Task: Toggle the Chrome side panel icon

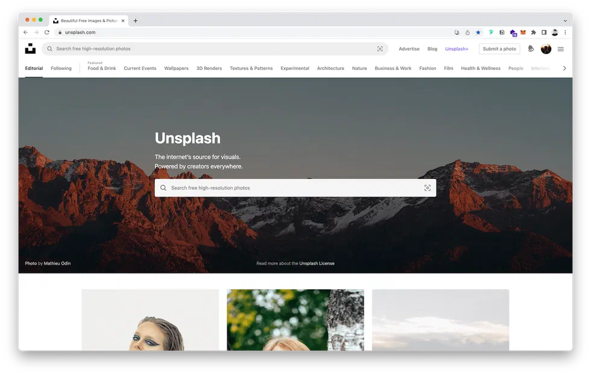Action: pyautogui.click(x=544, y=33)
